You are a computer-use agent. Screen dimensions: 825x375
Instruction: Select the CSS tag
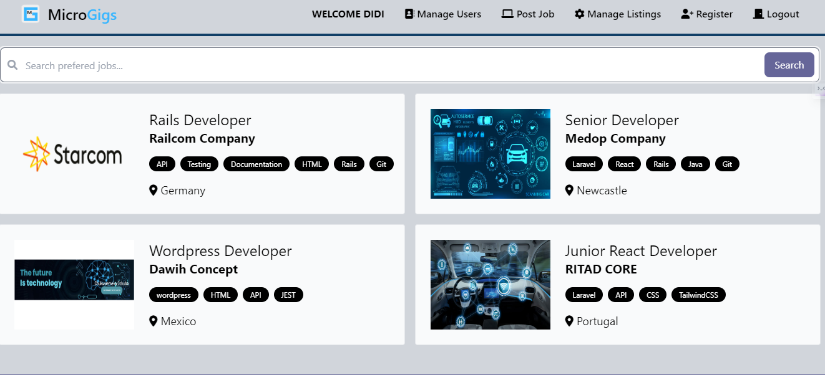[653, 295]
